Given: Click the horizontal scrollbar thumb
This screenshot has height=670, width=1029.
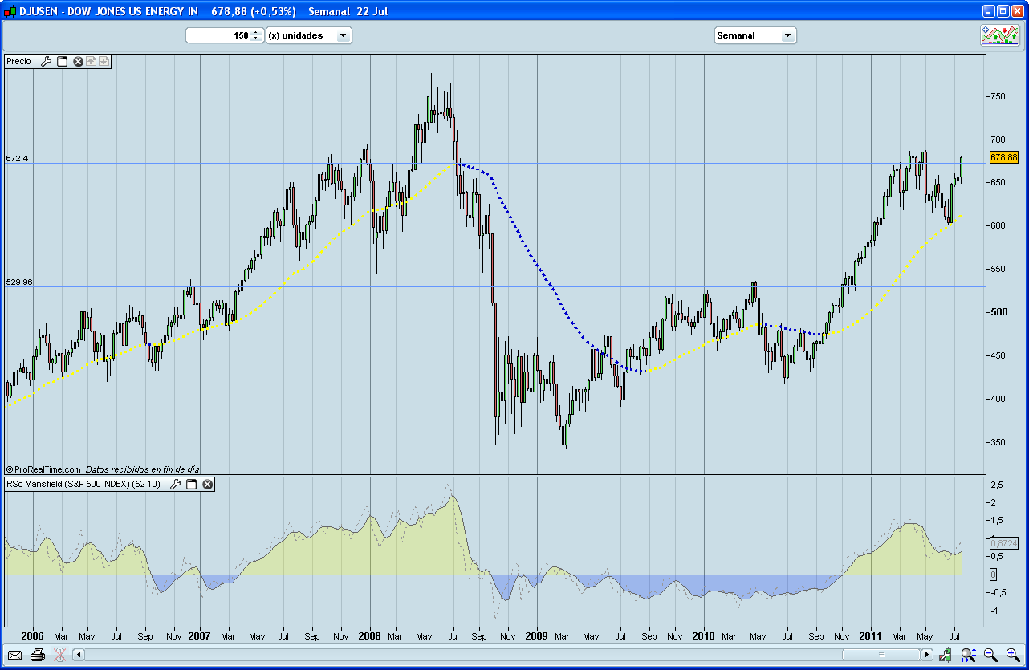Looking at the screenshot, I should click(x=881, y=655).
